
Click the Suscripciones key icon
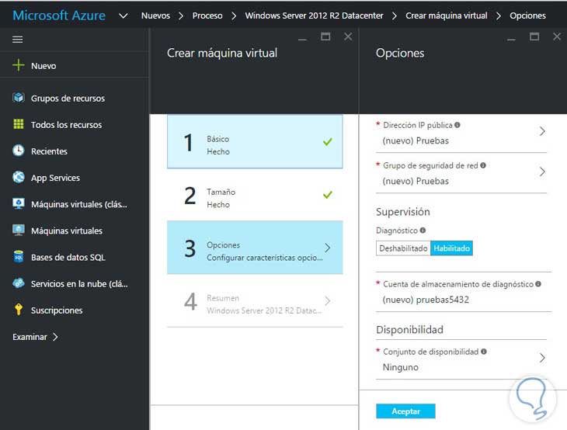[x=19, y=310]
